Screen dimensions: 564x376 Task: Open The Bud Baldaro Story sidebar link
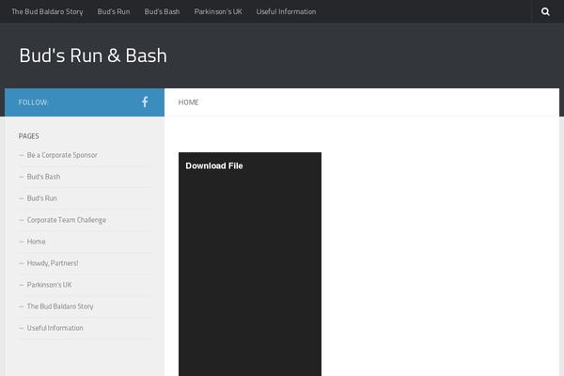click(x=60, y=306)
